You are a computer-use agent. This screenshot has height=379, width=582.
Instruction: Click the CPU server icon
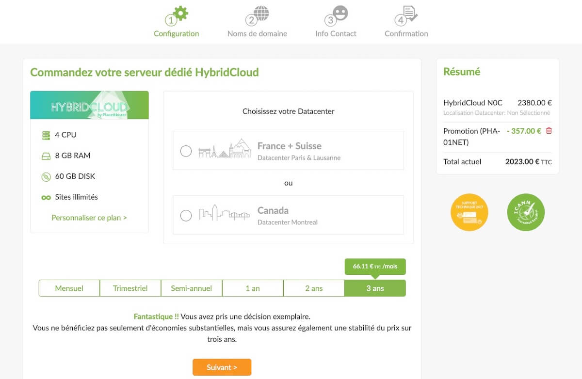click(x=46, y=135)
